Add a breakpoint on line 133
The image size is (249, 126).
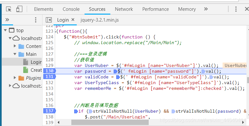pyautogui.click(x=49, y=88)
